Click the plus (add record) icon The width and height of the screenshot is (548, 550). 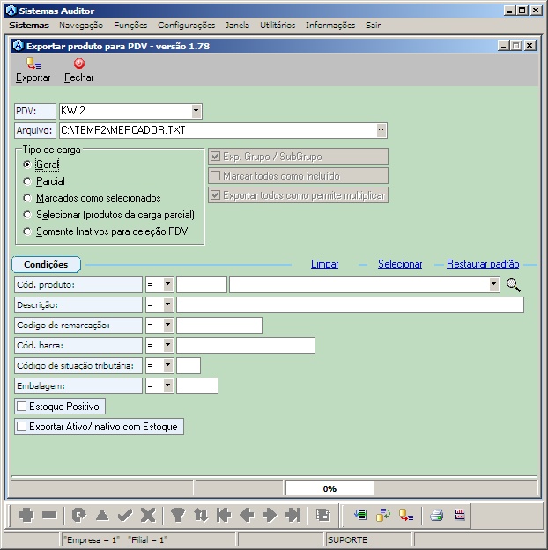pyautogui.click(x=26, y=516)
